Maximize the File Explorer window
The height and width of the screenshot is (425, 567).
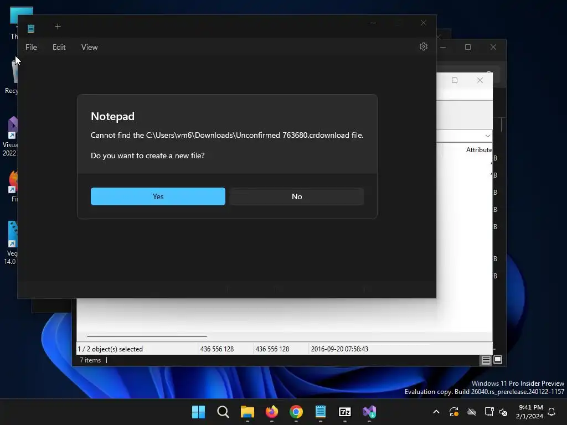468,47
